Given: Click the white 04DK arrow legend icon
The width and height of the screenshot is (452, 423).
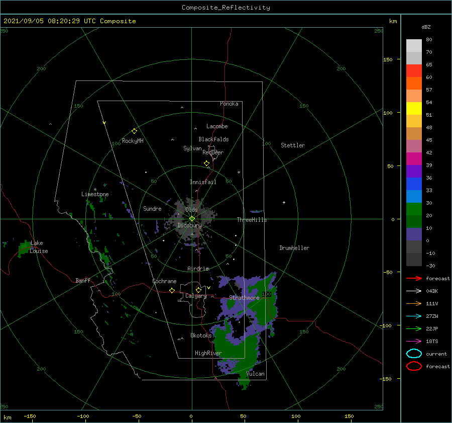Looking at the screenshot, I should 414,291.
